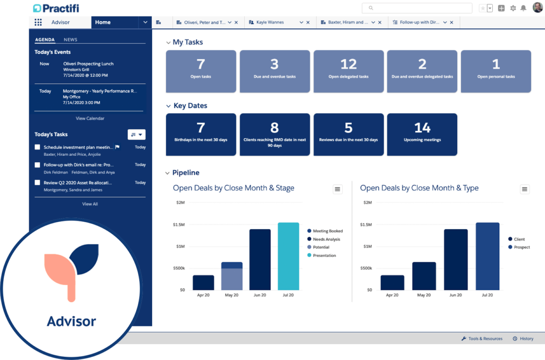Viewport: 545px width, 360px height.
Task: Click the Practifi logo
Action: pos(55,8)
